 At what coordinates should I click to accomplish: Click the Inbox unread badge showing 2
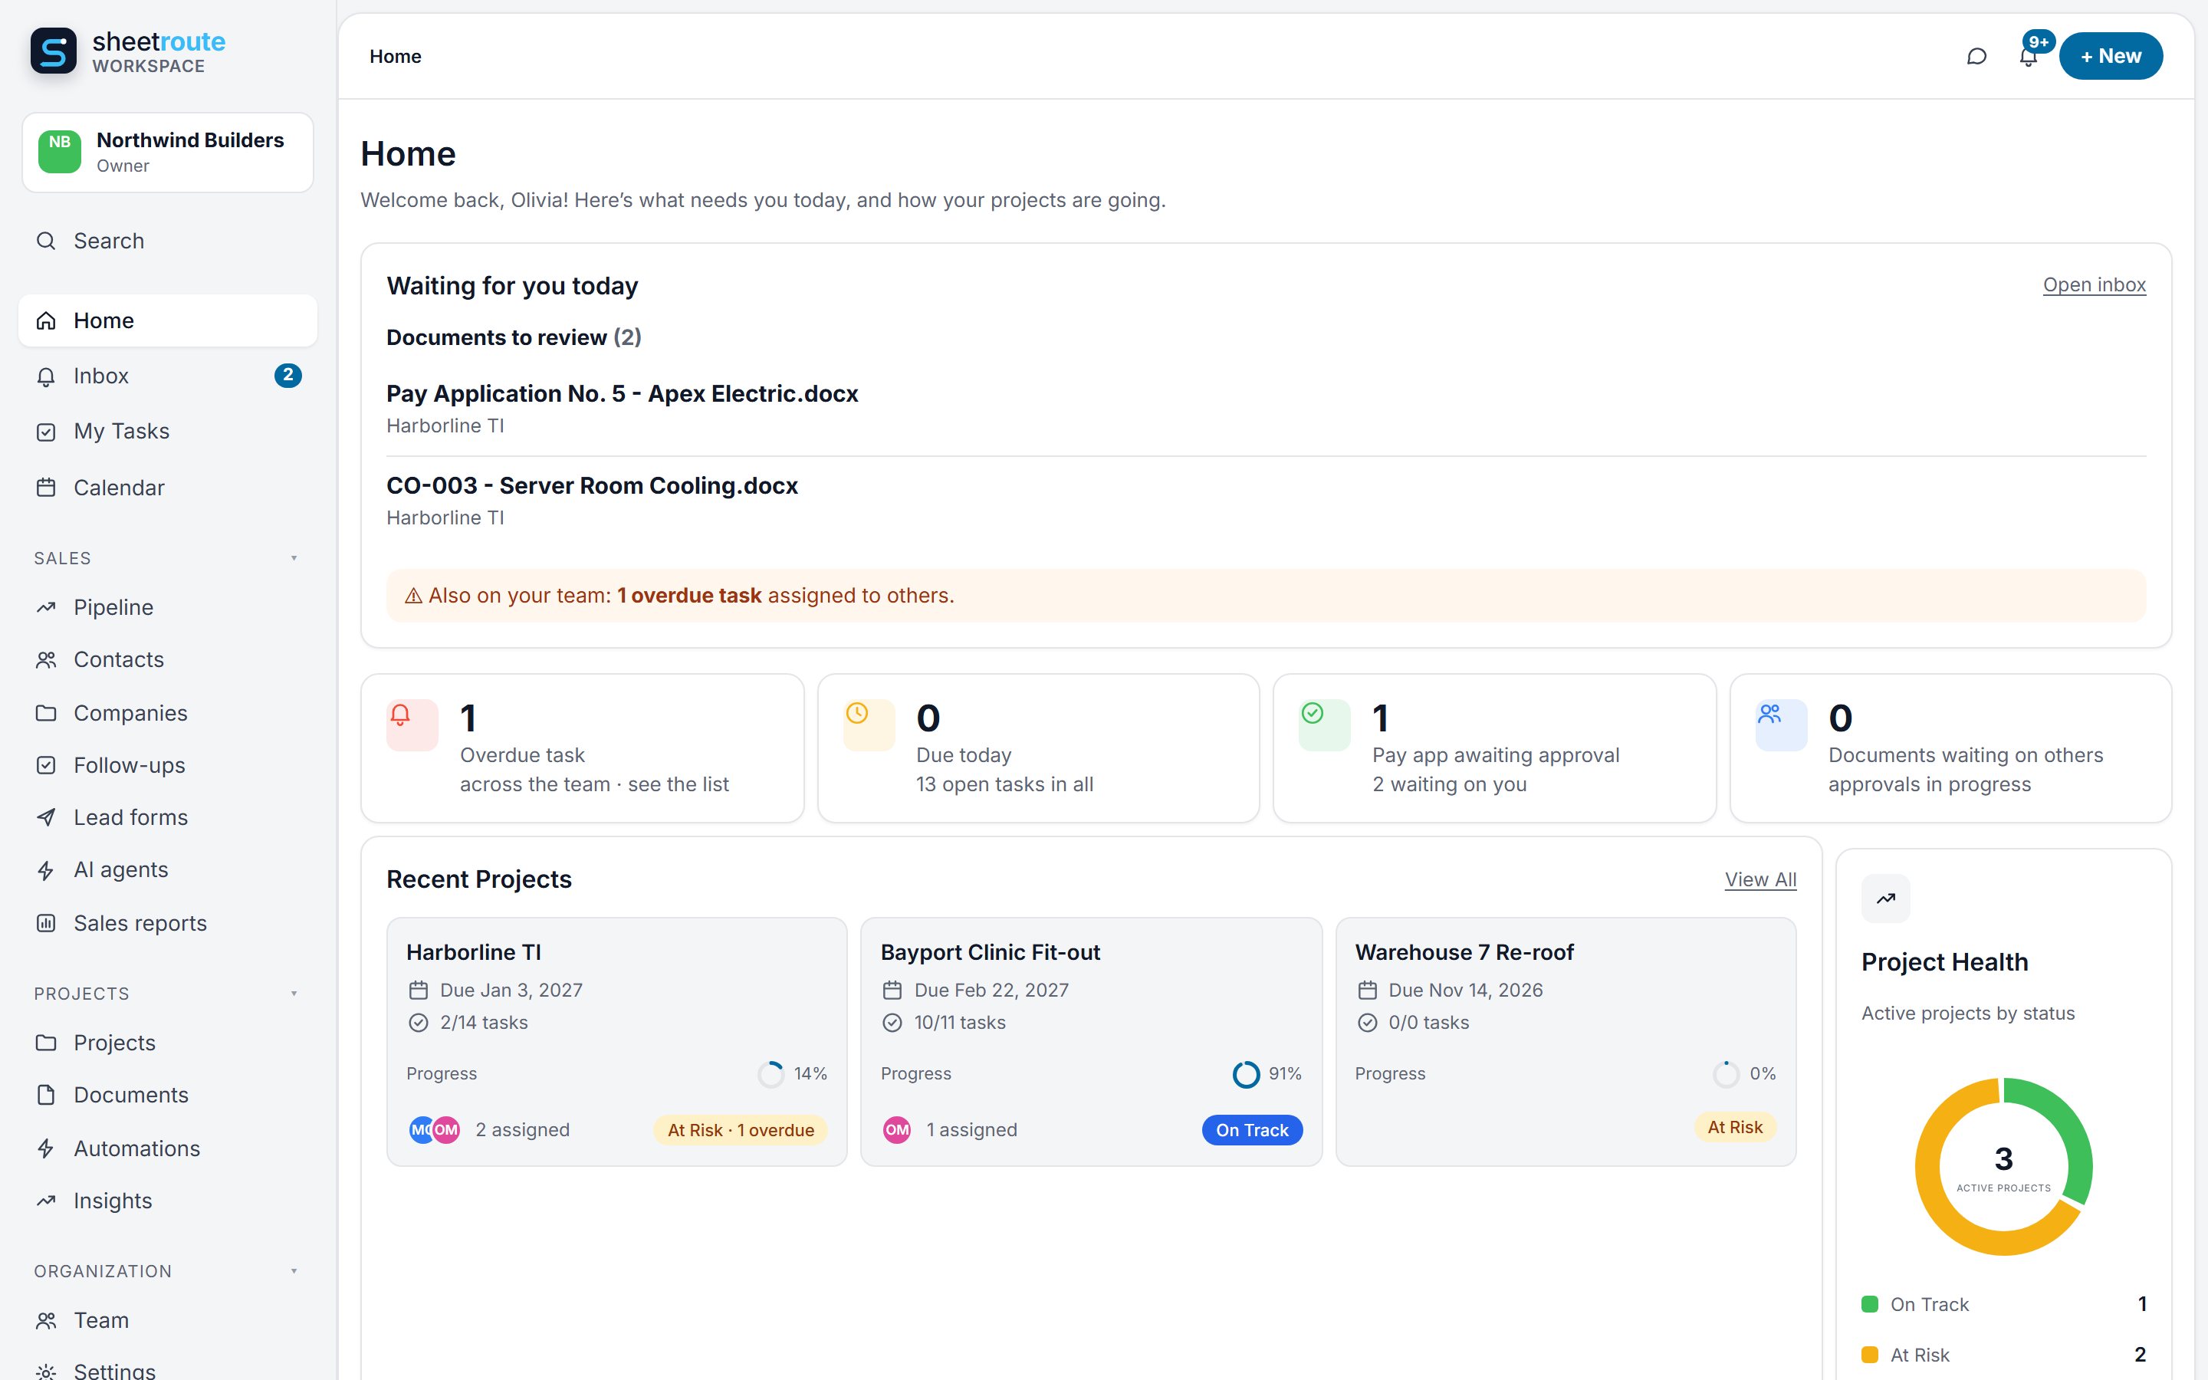tap(287, 375)
